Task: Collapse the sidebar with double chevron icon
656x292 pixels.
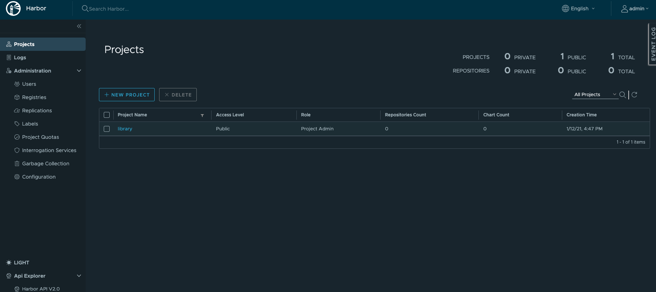Action: (79, 26)
